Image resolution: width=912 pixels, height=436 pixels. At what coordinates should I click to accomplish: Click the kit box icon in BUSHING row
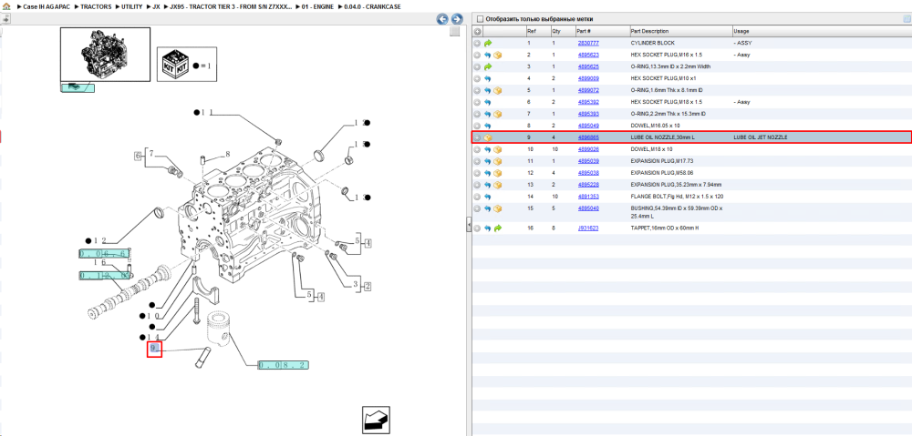497,208
